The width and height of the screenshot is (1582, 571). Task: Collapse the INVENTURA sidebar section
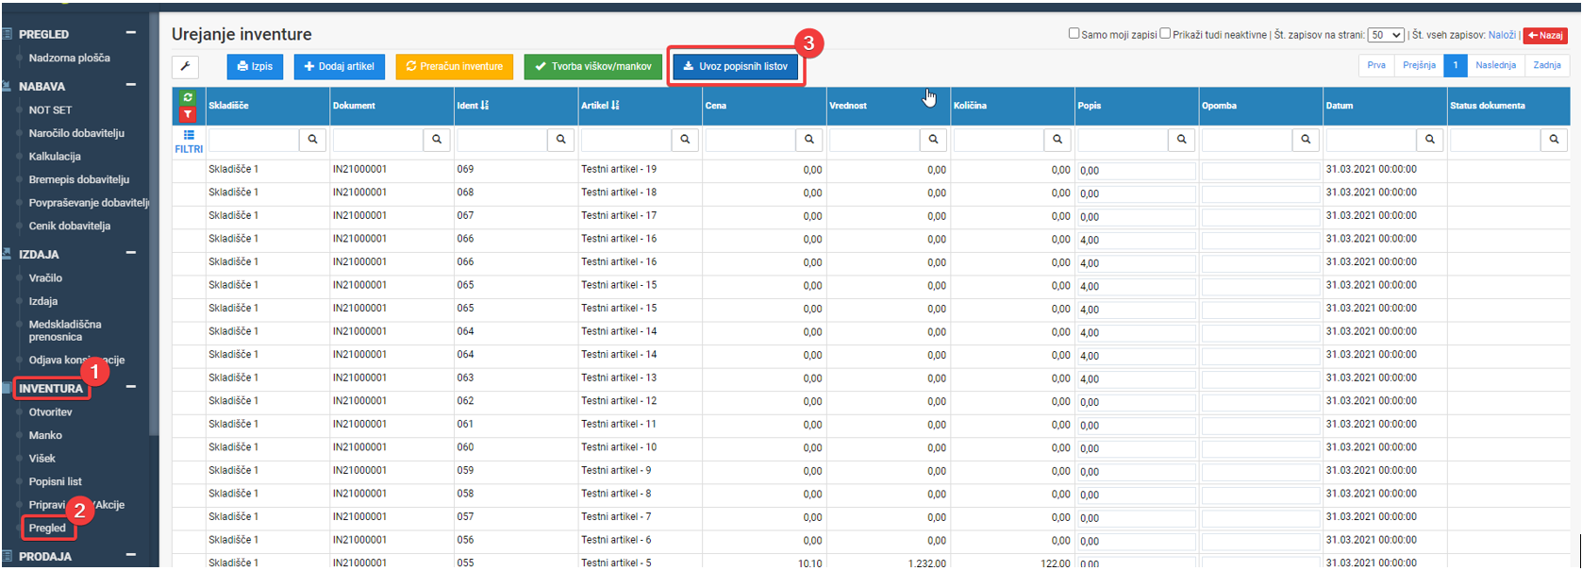click(131, 387)
